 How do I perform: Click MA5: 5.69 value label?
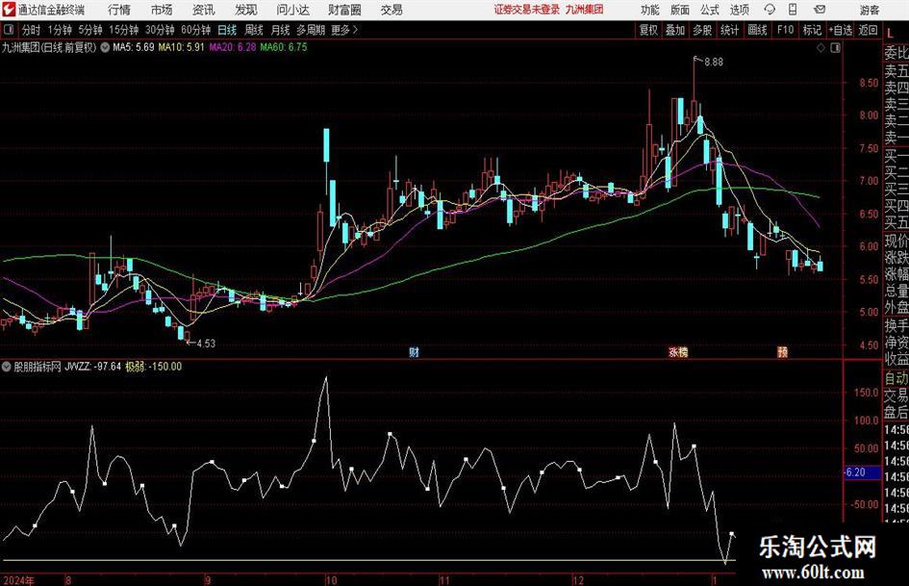pyautogui.click(x=134, y=47)
